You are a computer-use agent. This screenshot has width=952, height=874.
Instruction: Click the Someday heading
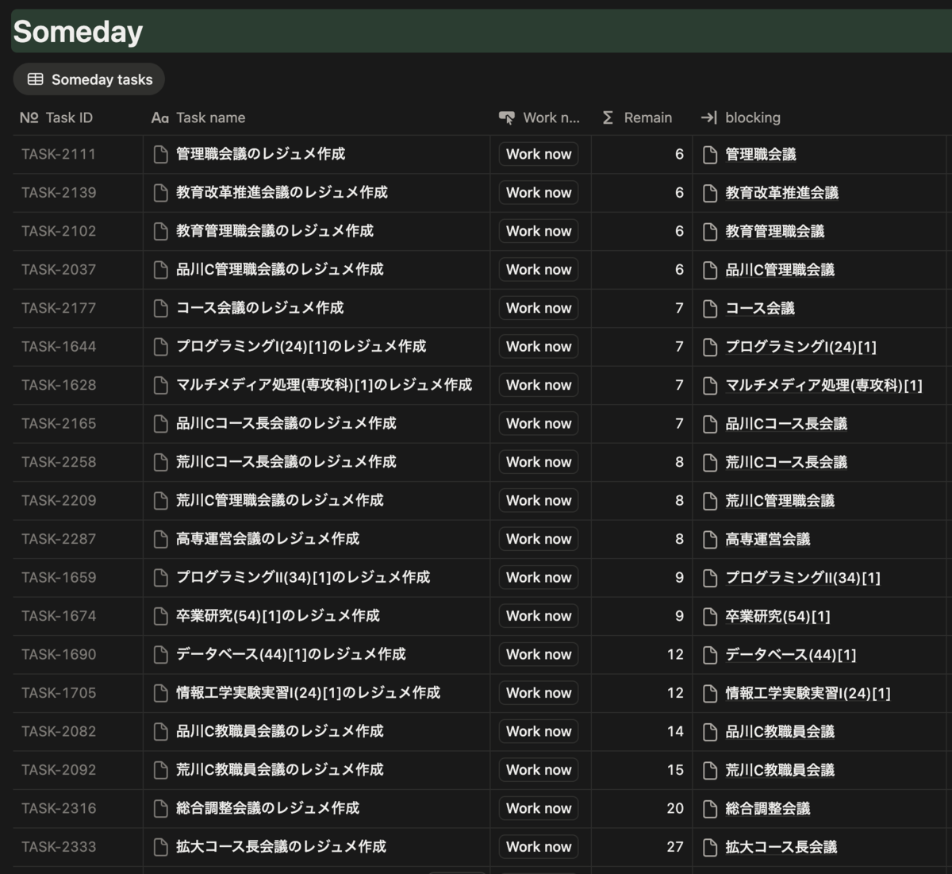pyautogui.click(x=78, y=32)
